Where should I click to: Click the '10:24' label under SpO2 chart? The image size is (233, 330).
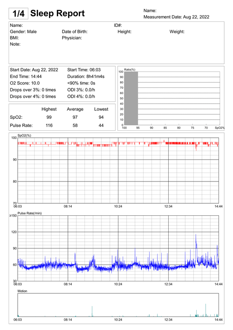[x=118, y=207]
